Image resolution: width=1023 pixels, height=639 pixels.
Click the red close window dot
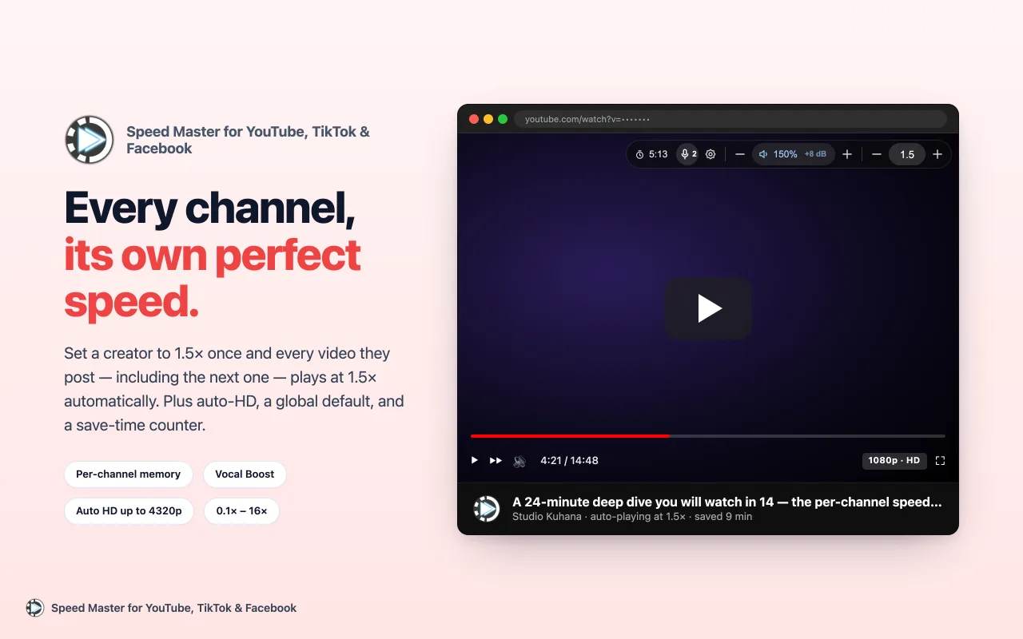pyautogui.click(x=474, y=119)
